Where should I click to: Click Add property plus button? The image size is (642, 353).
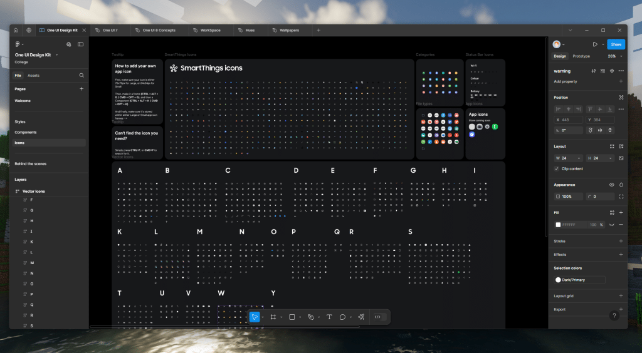point(621,81)
